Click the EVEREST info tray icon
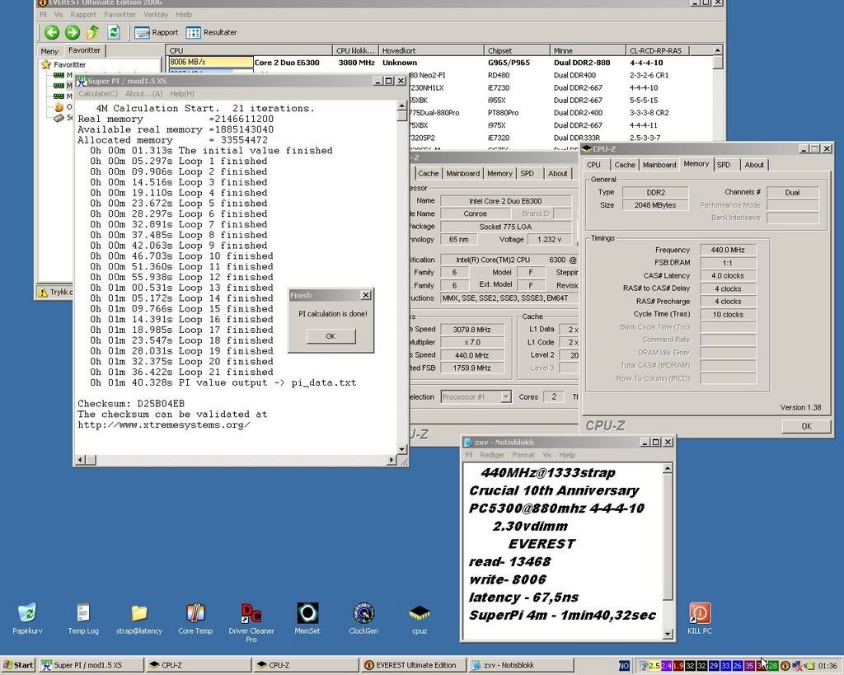844x675 pixels. click(785, 666)
